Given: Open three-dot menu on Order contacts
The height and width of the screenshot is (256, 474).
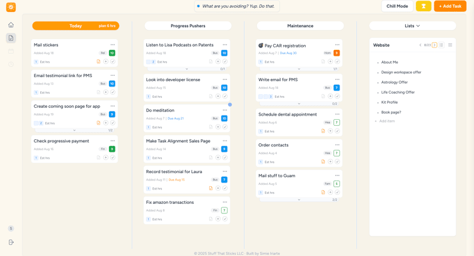Looking at the screenshot, I should pos(337,145).
